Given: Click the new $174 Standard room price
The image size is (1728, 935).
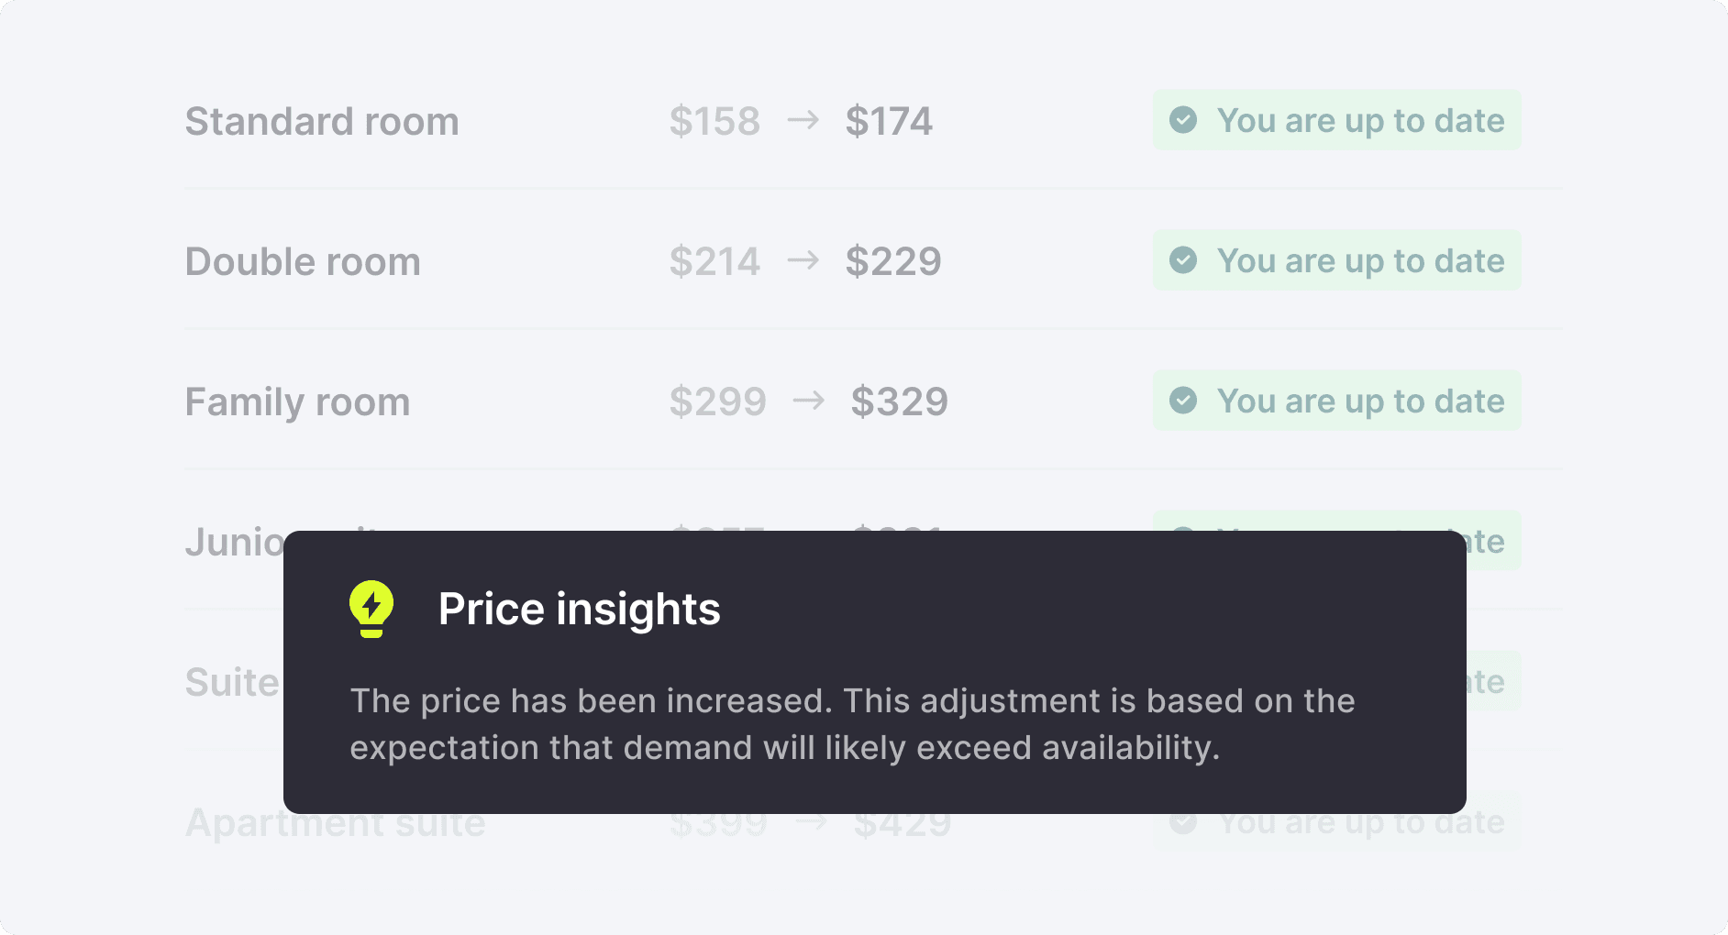Looking at the screenshot, I should pos(889,121).
